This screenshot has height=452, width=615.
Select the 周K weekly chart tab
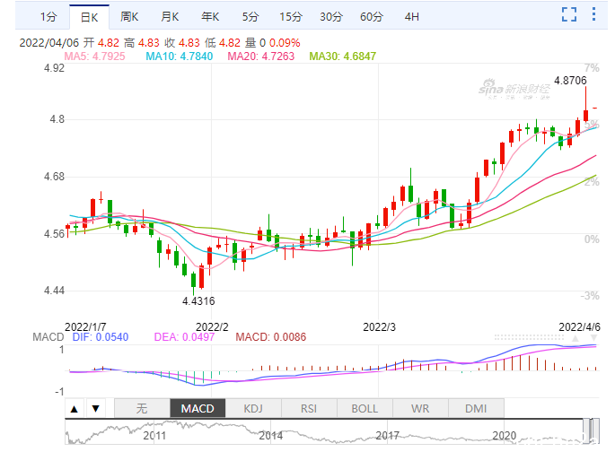pyautogui.click(x=129, y=17)
